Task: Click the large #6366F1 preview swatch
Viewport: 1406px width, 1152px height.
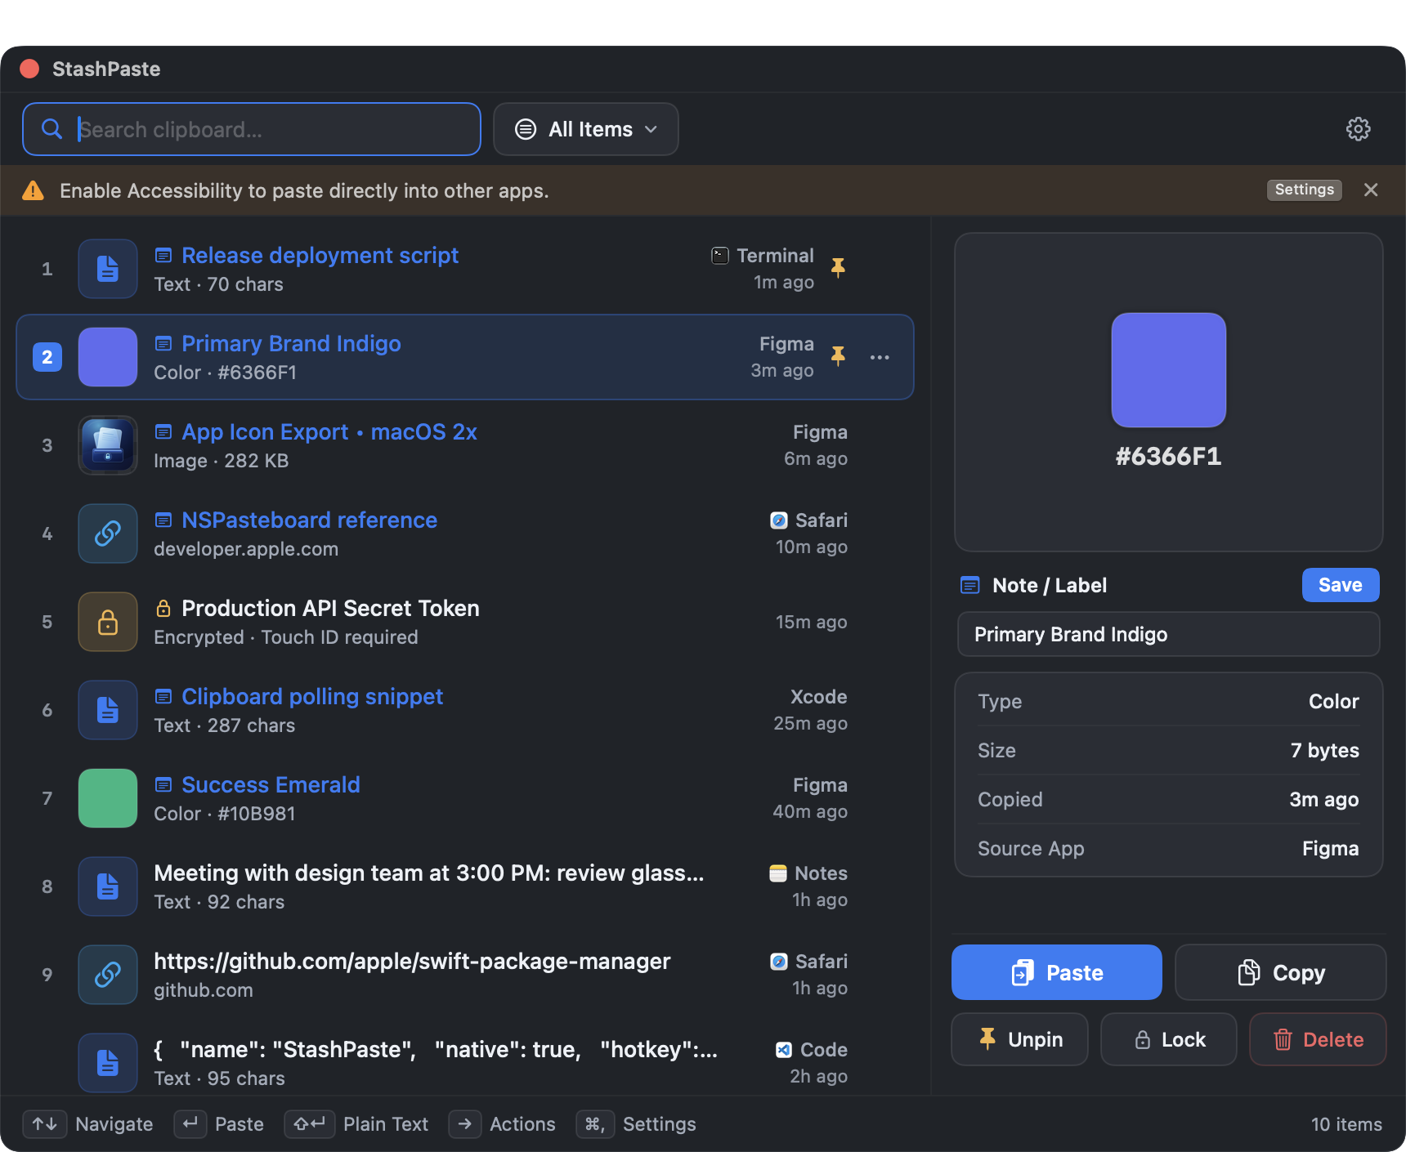Action: click(x=1169, y=370)
